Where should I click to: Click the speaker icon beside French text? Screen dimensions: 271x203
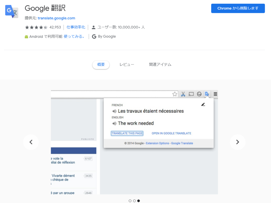[114, 111]
